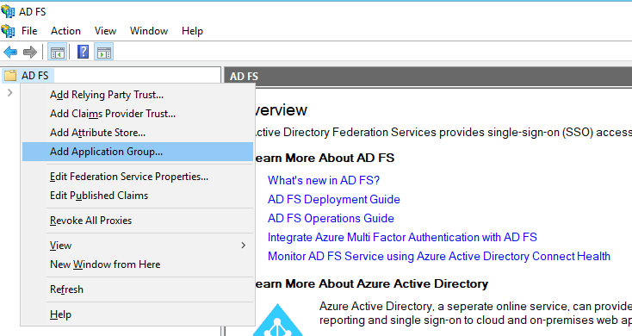Open the Window menu
The width and height of the screenshot is (632, 336).
tap(149, 31)
